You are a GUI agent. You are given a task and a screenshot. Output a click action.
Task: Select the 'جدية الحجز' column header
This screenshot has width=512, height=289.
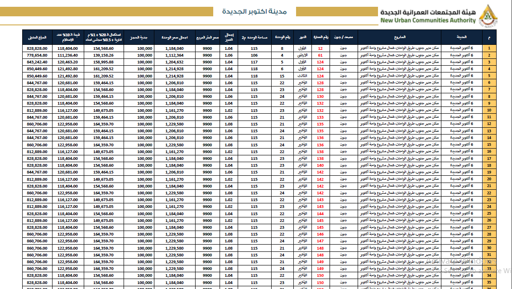point(139,37)
